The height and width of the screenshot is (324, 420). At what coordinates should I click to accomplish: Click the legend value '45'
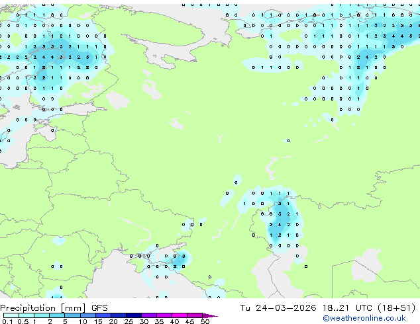pyautogui.click(x=189, y=321)
